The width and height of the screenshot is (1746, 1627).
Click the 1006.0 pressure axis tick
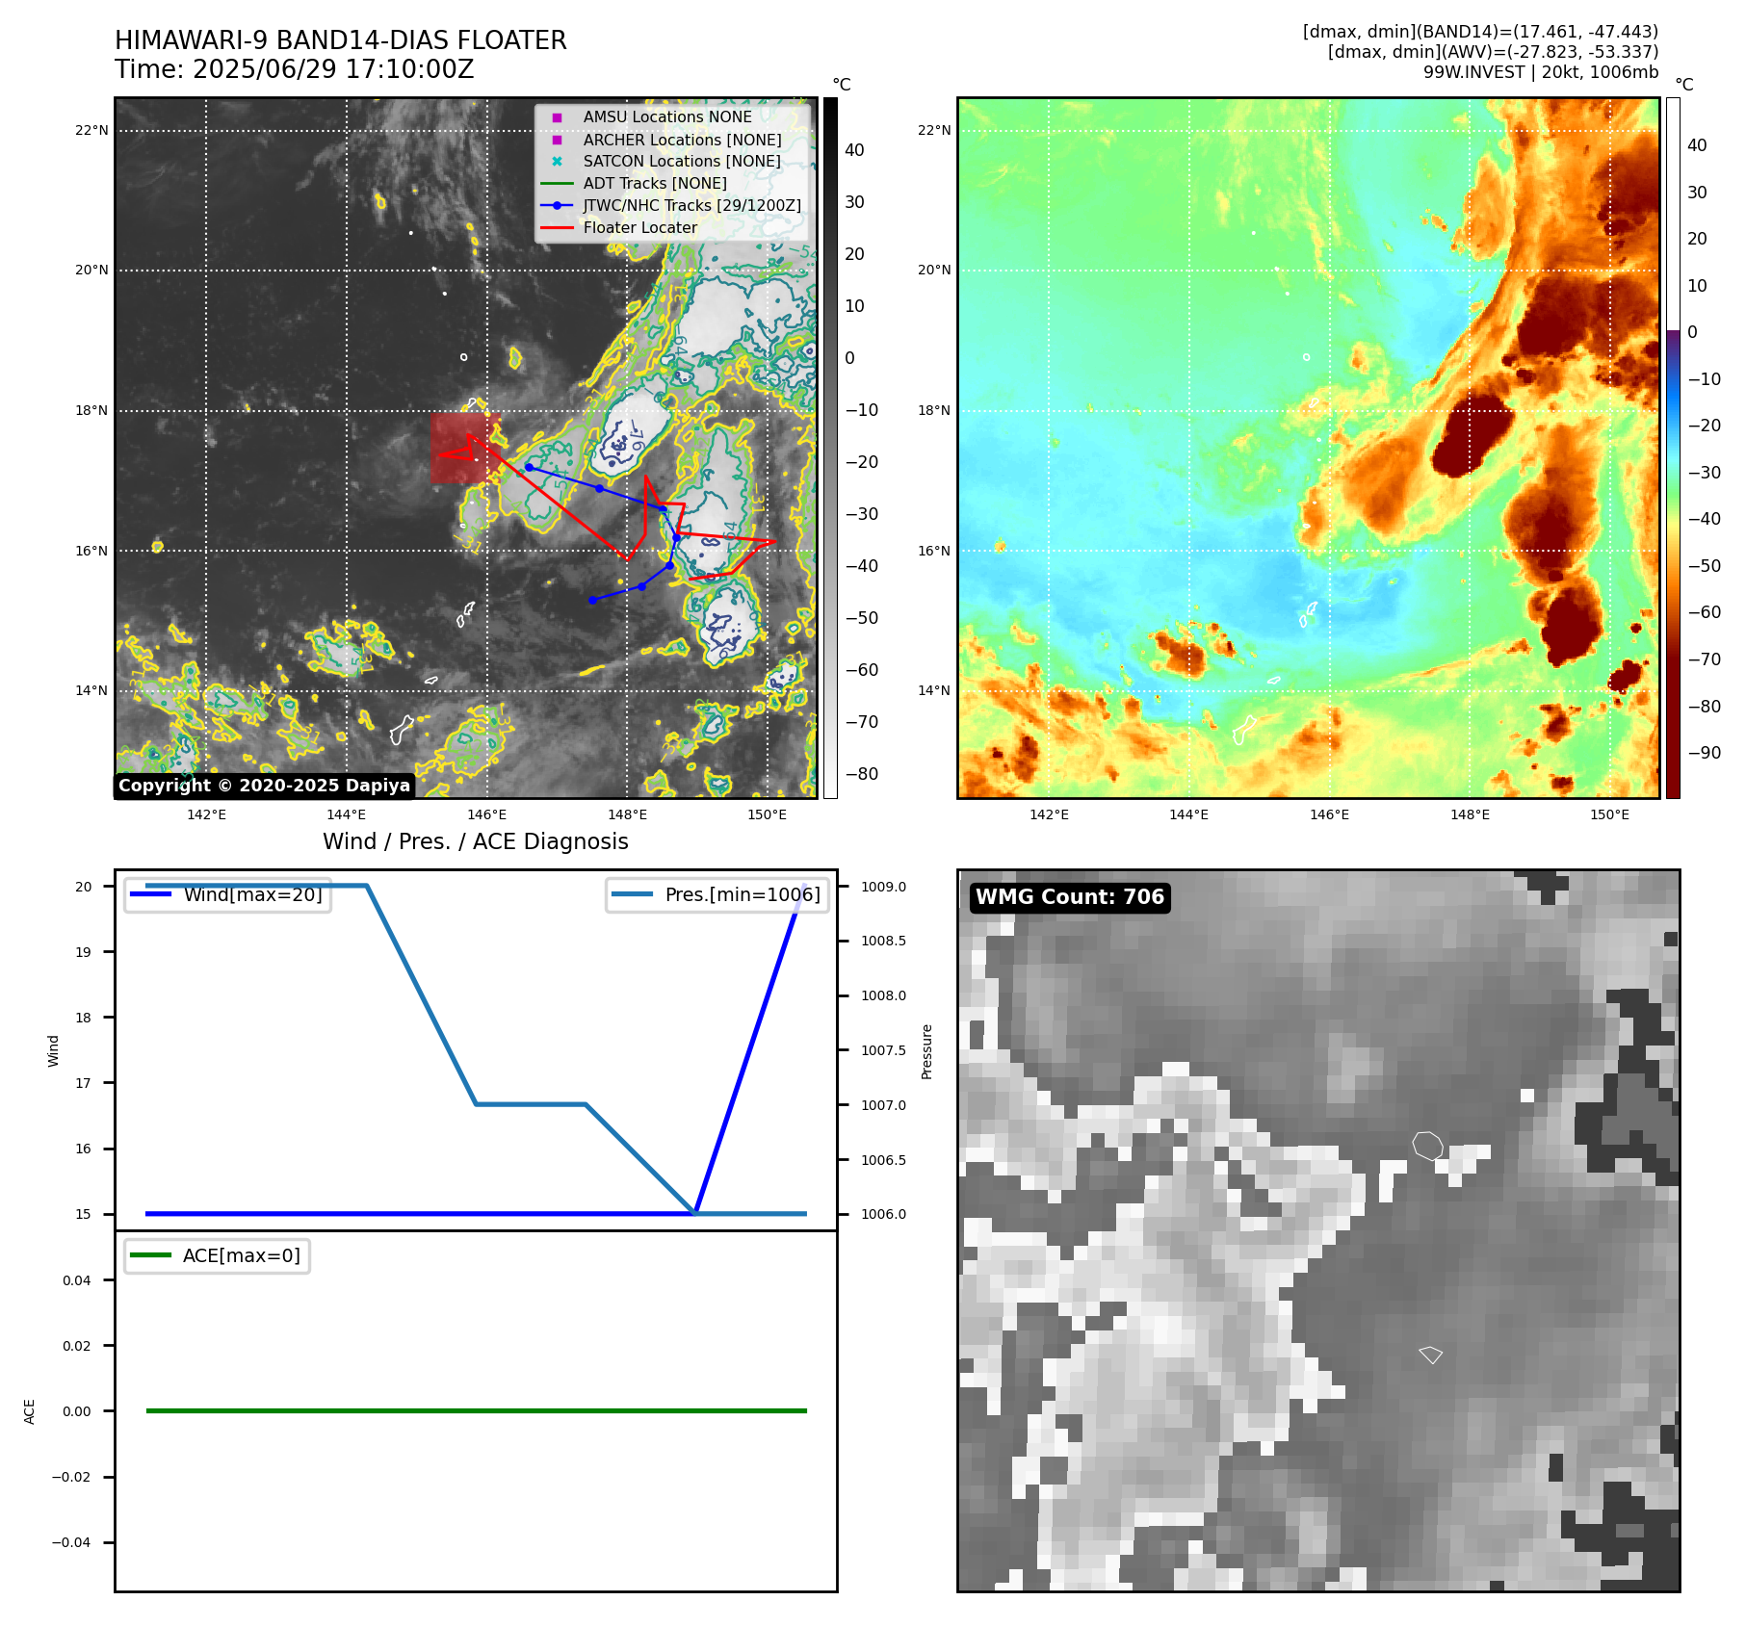point(884,1214)
